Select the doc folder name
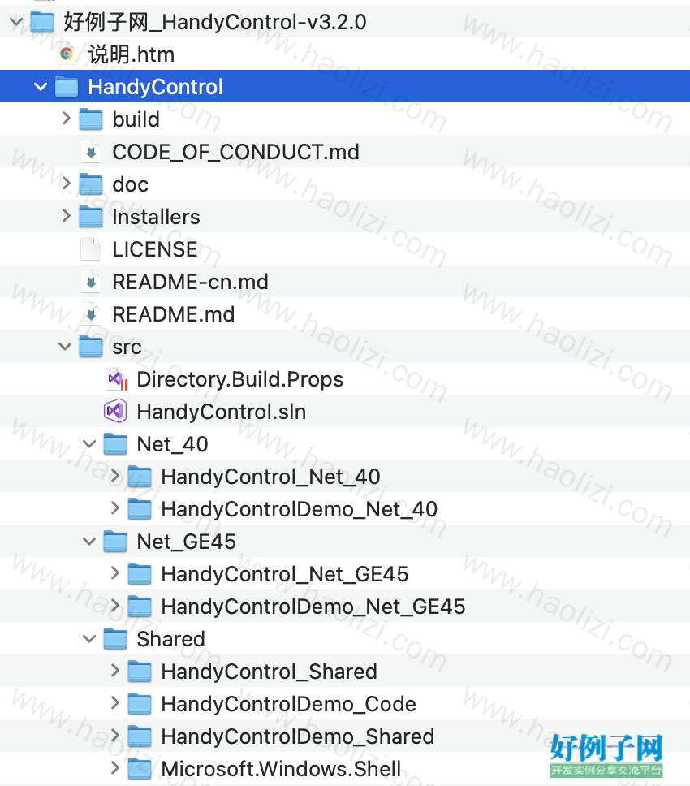The width and height of the screenshot is (690, 786). (x=130, y=184)
